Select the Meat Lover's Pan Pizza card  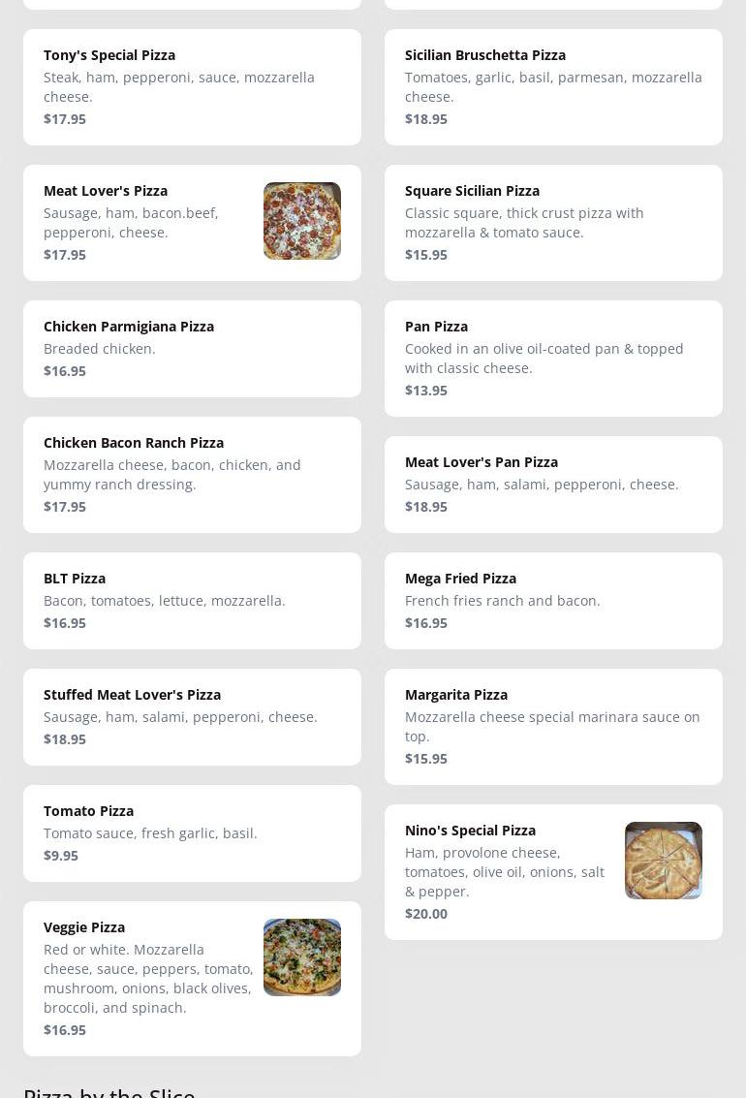pos(553,485)
